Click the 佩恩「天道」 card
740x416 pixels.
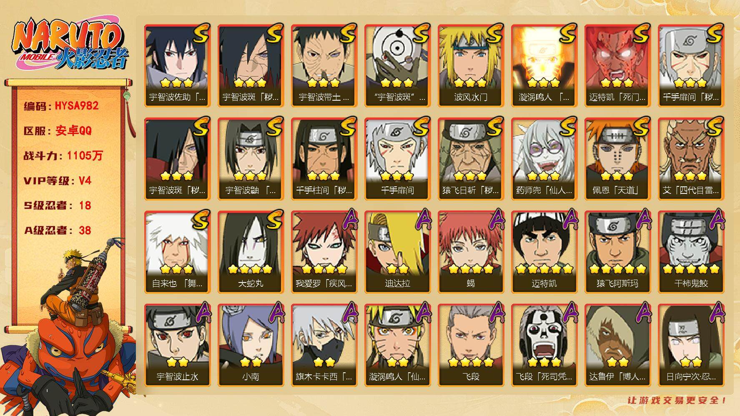[617, 159]
